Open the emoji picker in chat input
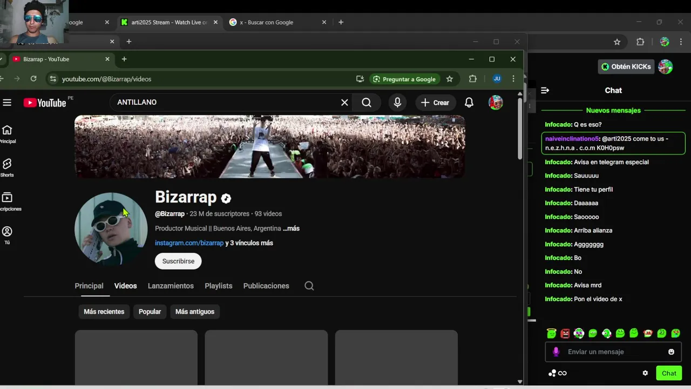The image size is (691, 389). [x=671, y=352]
